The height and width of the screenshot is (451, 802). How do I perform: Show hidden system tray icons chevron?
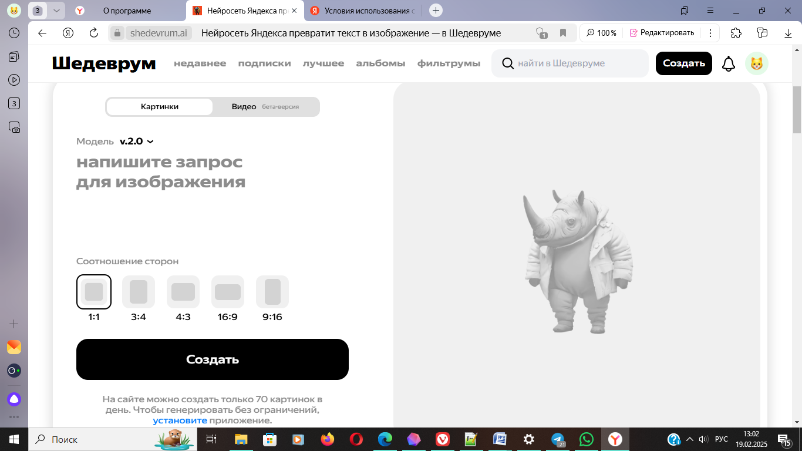click(x=690, y=439)
